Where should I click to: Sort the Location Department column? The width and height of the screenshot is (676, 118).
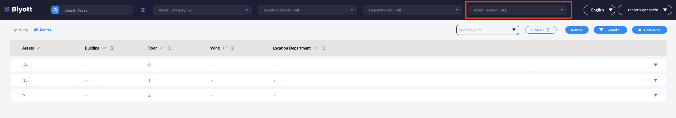316,48
